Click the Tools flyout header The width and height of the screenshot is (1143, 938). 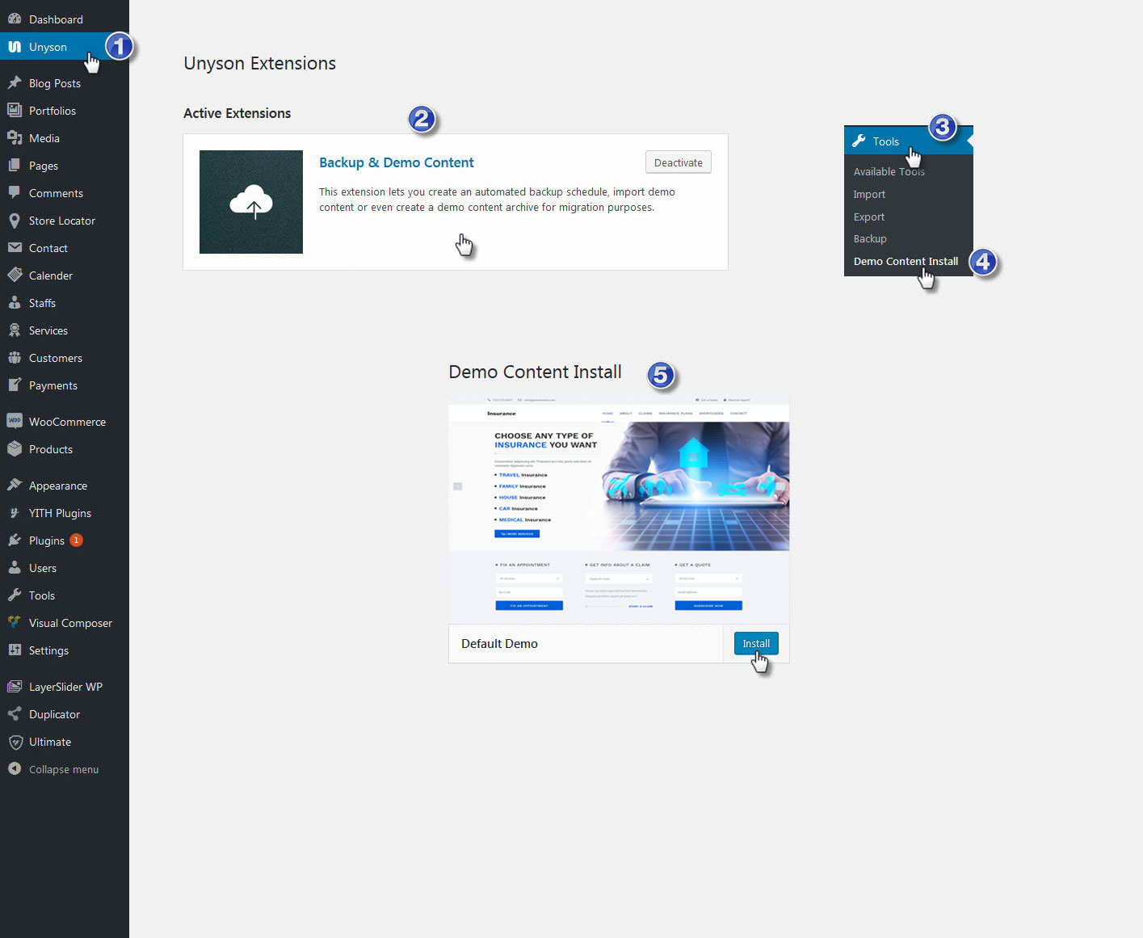pyautogui.click(x=909, y=141)
